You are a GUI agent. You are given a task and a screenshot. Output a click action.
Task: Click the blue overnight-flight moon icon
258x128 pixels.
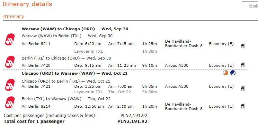[x=233, y=73]
